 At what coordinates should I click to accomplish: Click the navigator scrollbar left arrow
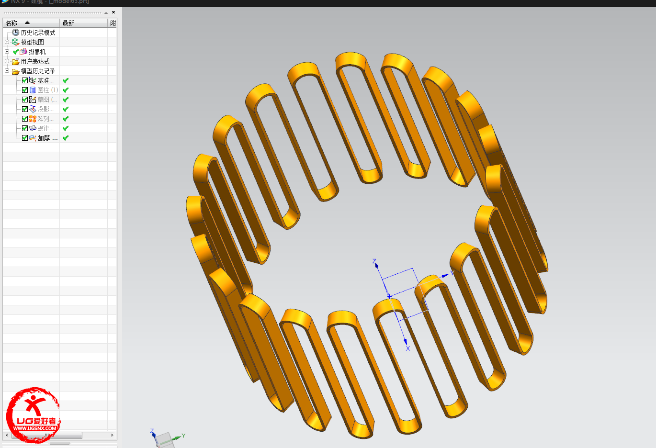7,435
